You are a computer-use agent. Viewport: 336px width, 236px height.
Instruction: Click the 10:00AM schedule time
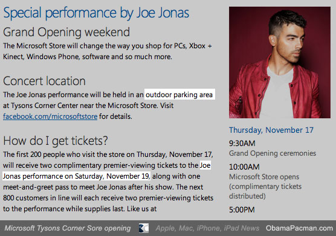click(244, 167)
